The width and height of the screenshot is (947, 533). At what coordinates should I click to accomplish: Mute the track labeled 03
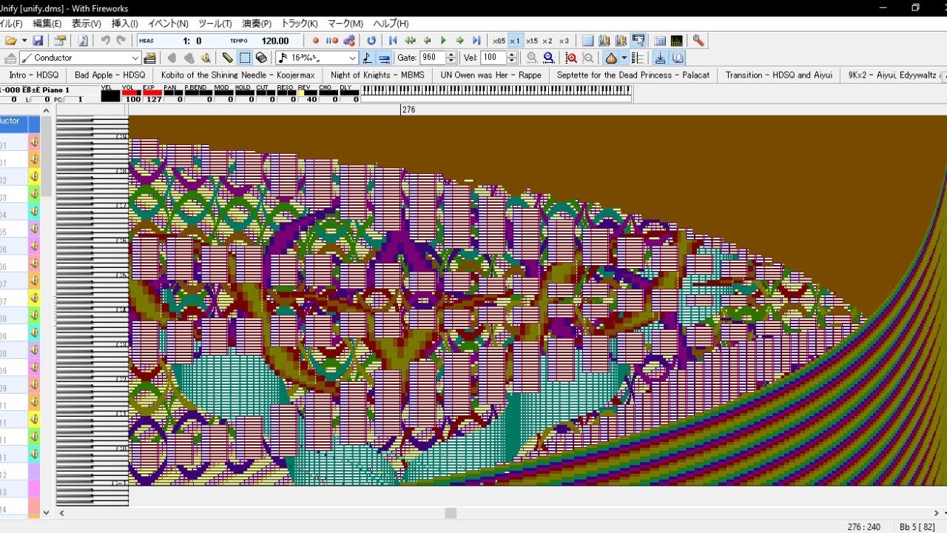34,194
